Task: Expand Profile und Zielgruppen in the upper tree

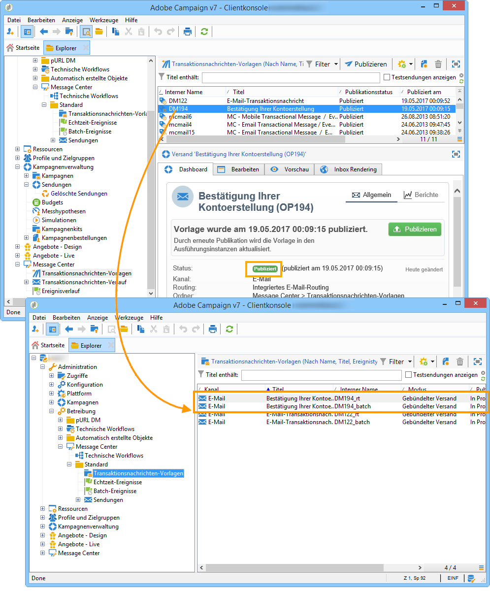Action: tap(18, 158)
